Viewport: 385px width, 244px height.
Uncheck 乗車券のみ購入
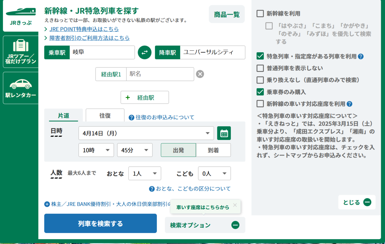click(260, 92)
